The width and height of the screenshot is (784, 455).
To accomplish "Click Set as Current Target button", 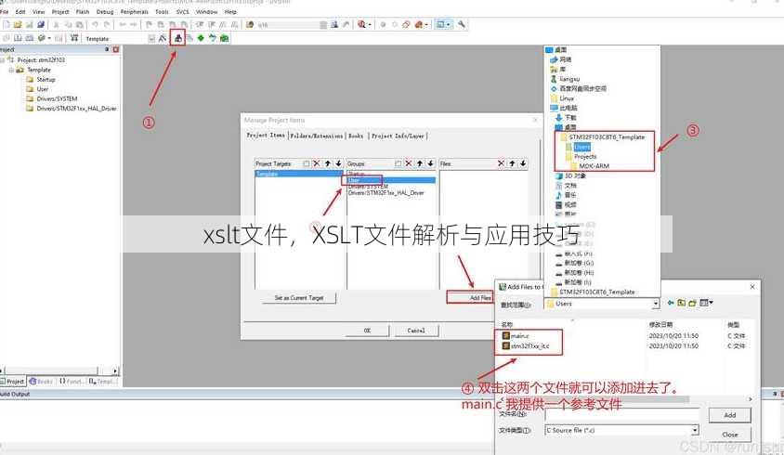I will (299, 298).
